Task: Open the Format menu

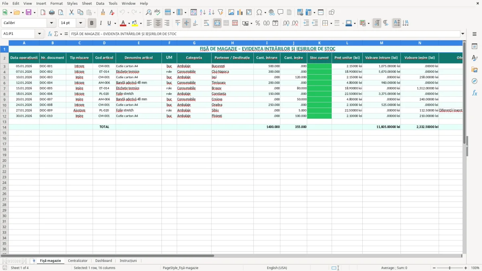Action: click(57, 3)
